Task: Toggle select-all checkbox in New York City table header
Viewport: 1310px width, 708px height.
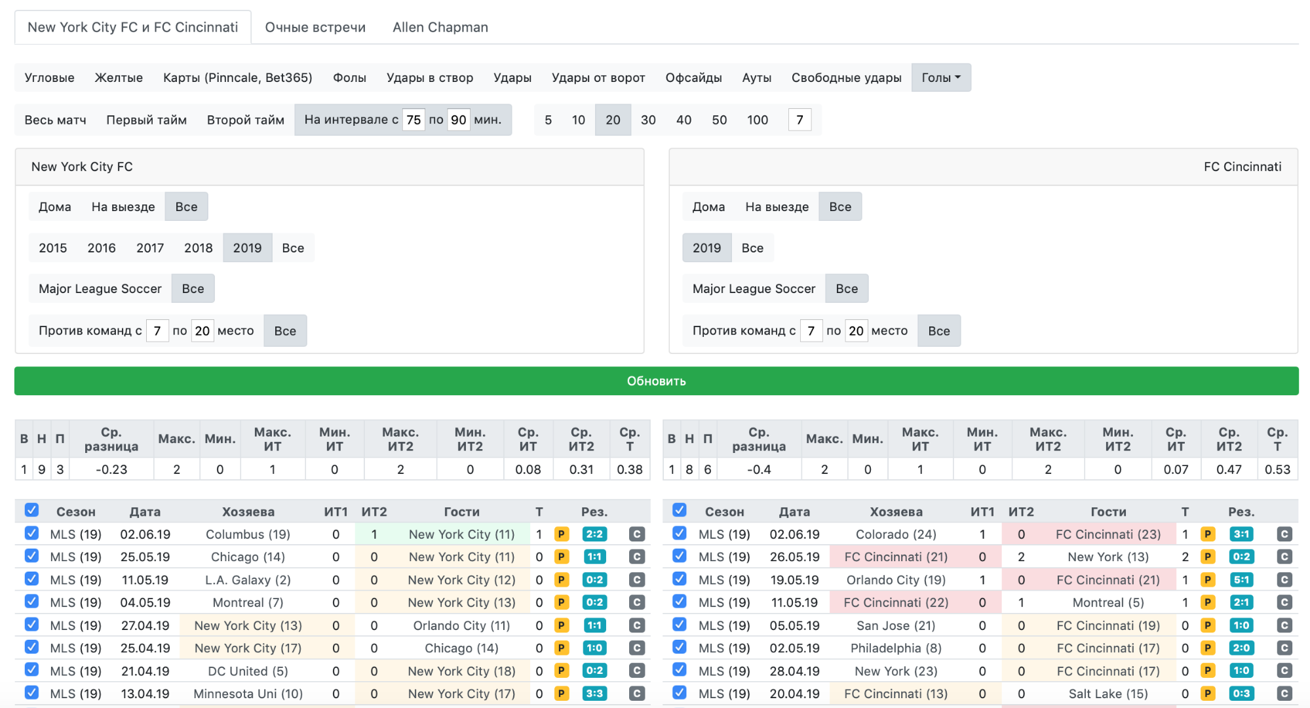Action: 31,510
